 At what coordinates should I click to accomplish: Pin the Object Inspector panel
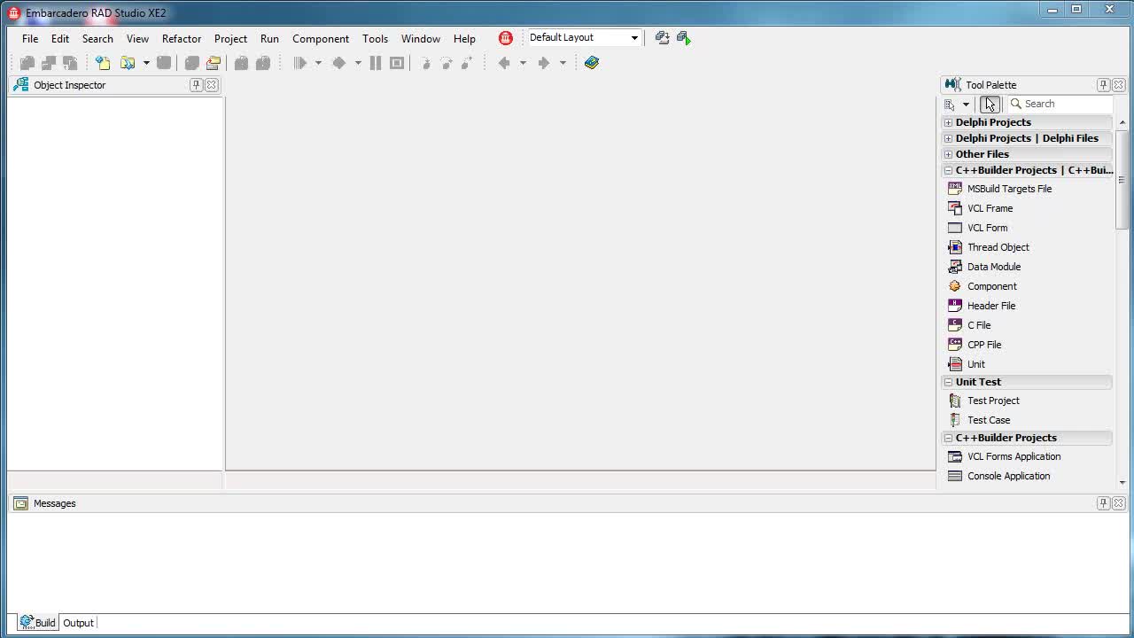196,85
